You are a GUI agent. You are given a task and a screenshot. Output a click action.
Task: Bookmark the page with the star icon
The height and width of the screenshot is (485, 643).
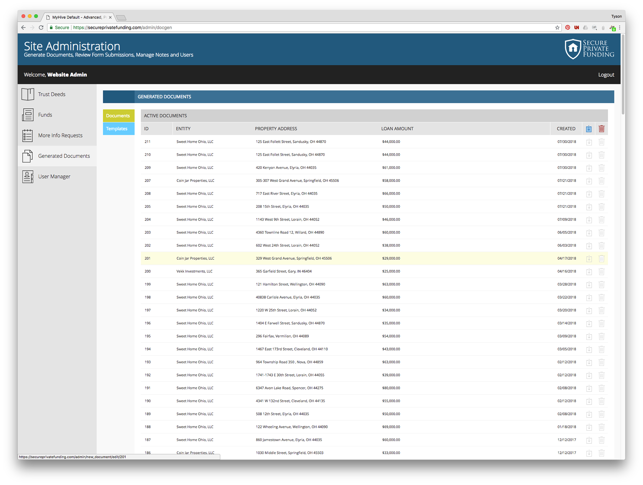click(557, 27)
